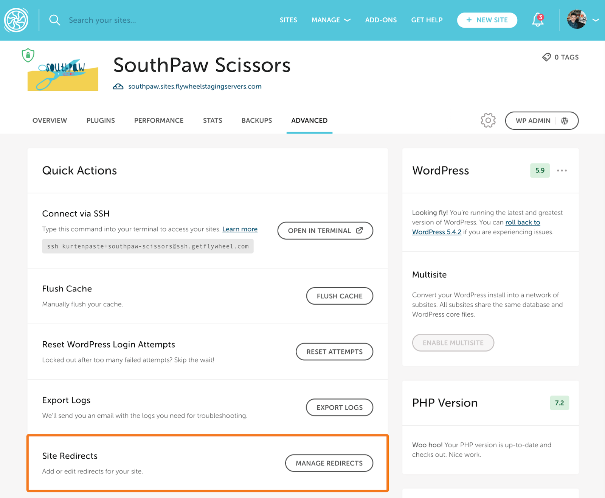Click the SouthPaw Scissors site title

(202, 65)
